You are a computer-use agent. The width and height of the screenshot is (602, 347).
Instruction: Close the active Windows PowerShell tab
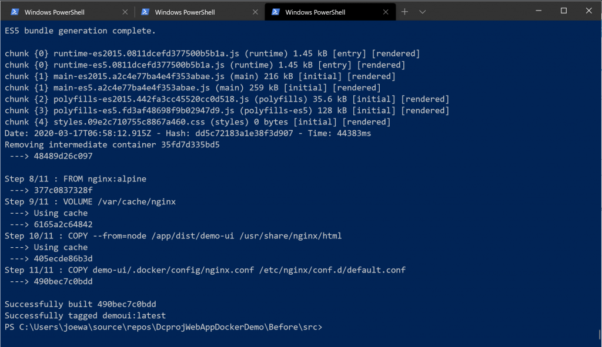(x=386, y=12)
